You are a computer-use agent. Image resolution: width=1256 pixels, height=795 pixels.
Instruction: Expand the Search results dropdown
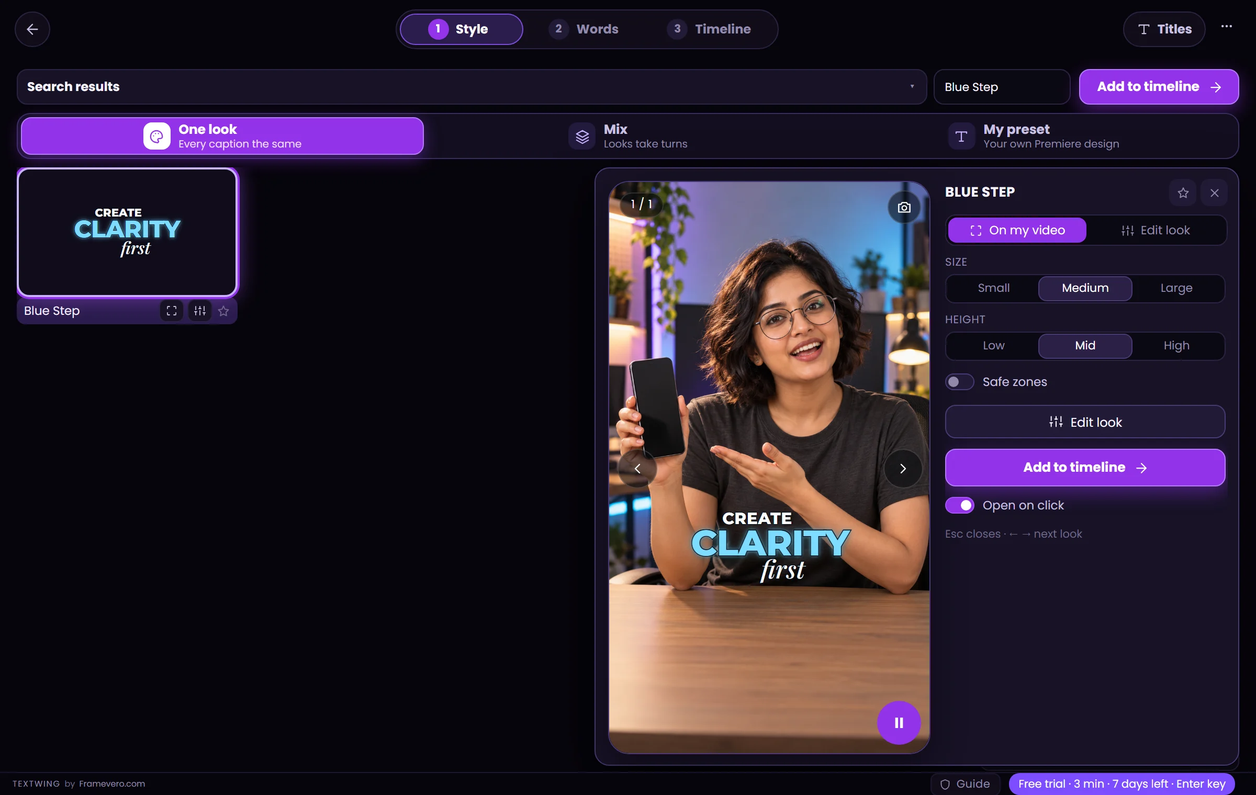pos(472,87)
